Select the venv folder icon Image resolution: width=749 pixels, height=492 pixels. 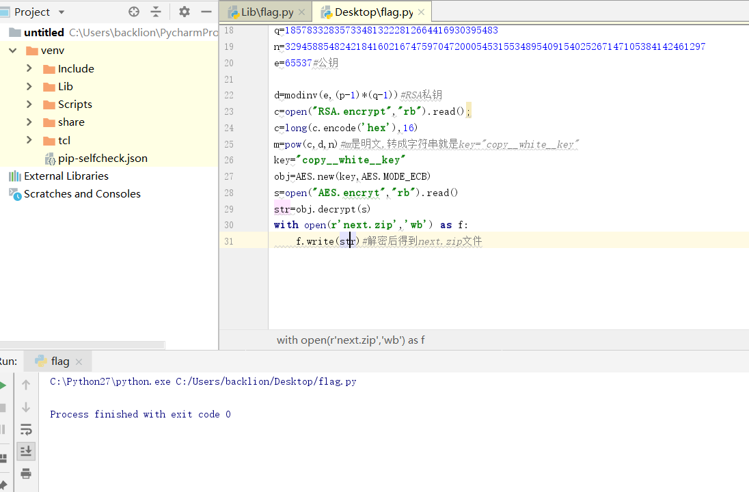[32, 51]
